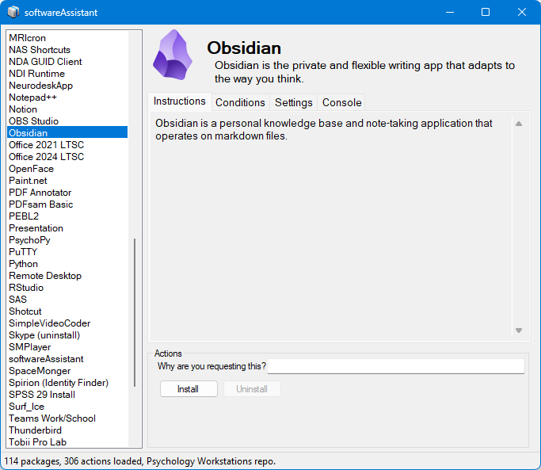This screenshot has width=541, height=470.
Task: Choose NDI Runtime from the list
Action: coord(67,74)
